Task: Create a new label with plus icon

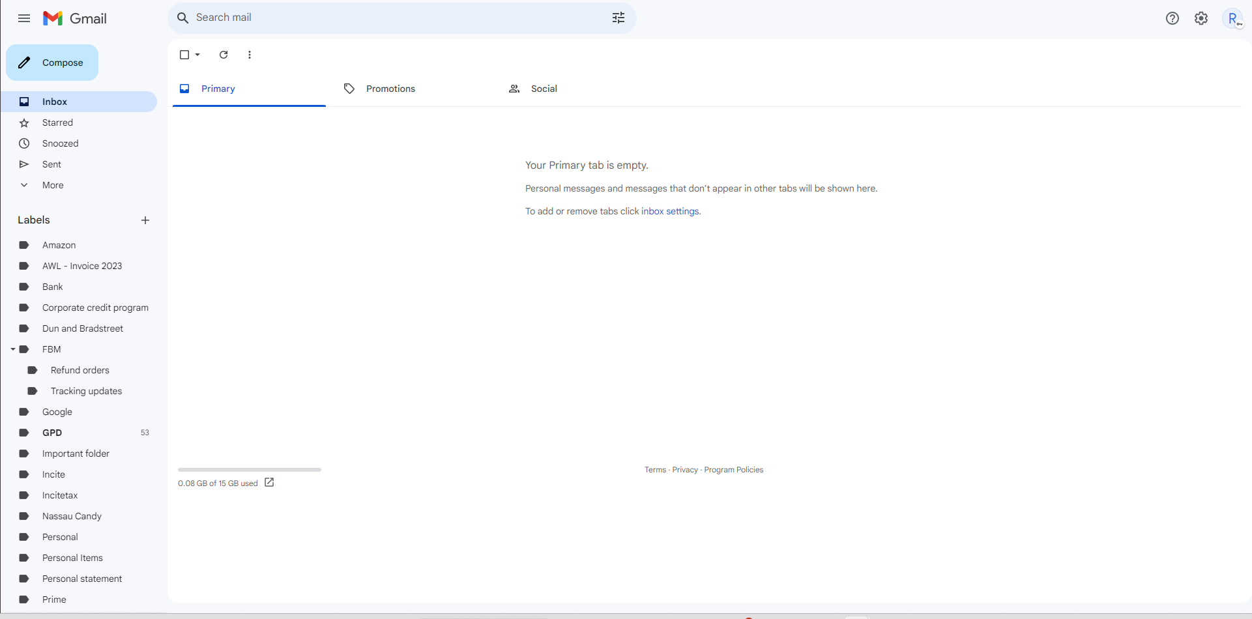Action: [x=145, y=220]
